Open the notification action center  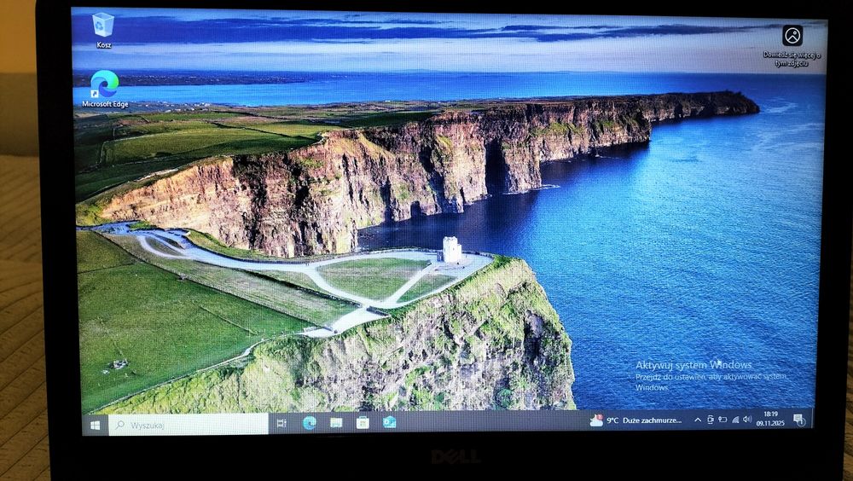pos(798,419)
